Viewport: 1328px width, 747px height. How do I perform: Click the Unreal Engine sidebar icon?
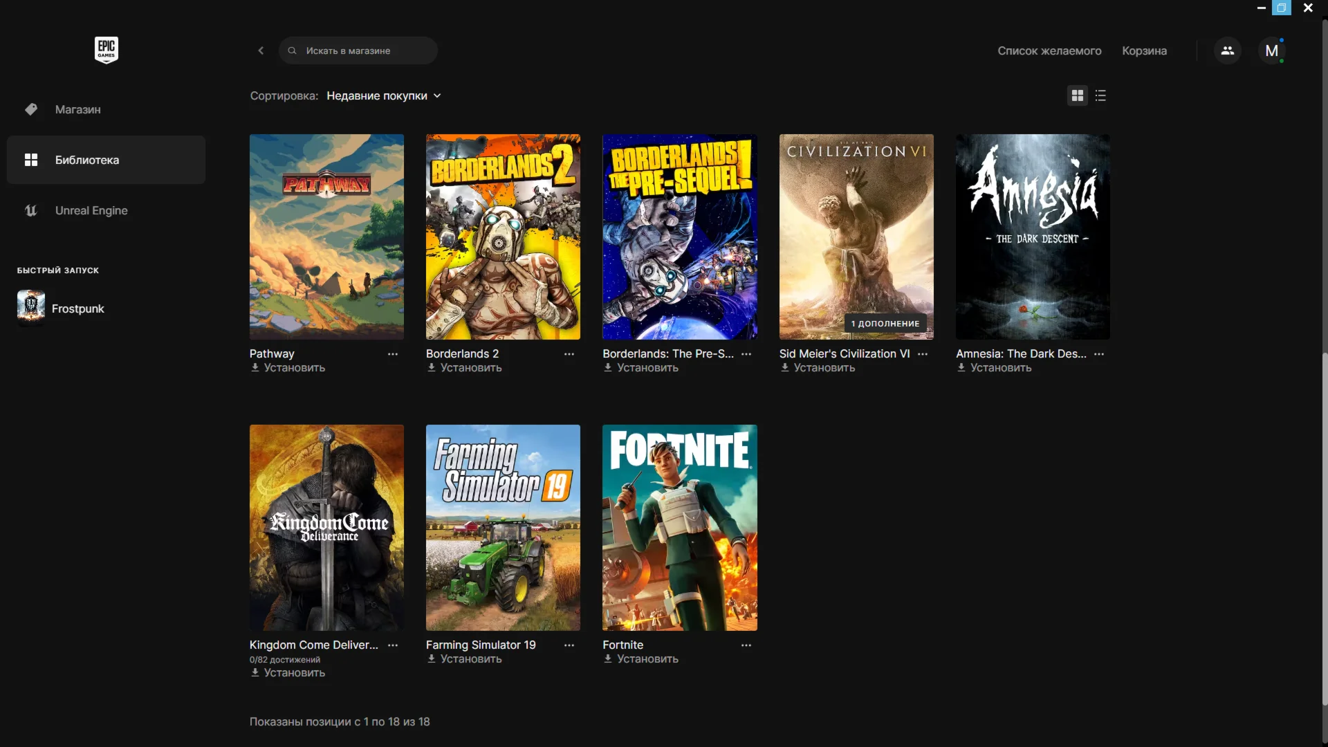coord(31,210)
